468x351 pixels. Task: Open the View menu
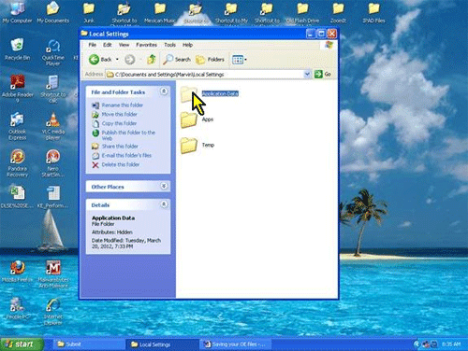124,45
